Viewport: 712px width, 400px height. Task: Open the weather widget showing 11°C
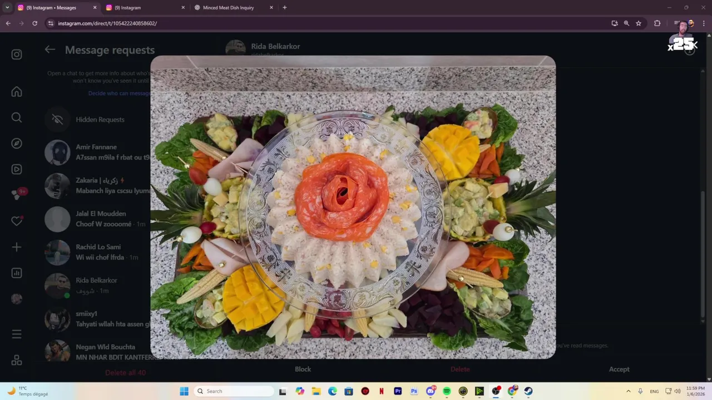click(x=28, y=391)
